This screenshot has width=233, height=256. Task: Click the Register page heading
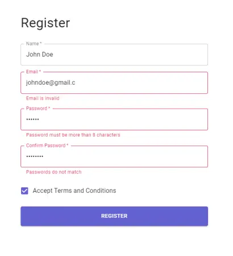click(45, 23)
